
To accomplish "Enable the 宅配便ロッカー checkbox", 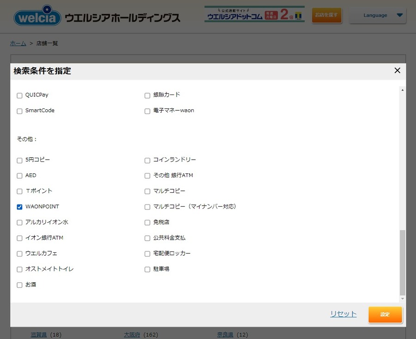I will point(147,254).
